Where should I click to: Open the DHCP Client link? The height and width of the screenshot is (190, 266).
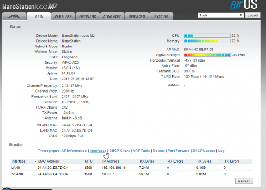[120, 151]
